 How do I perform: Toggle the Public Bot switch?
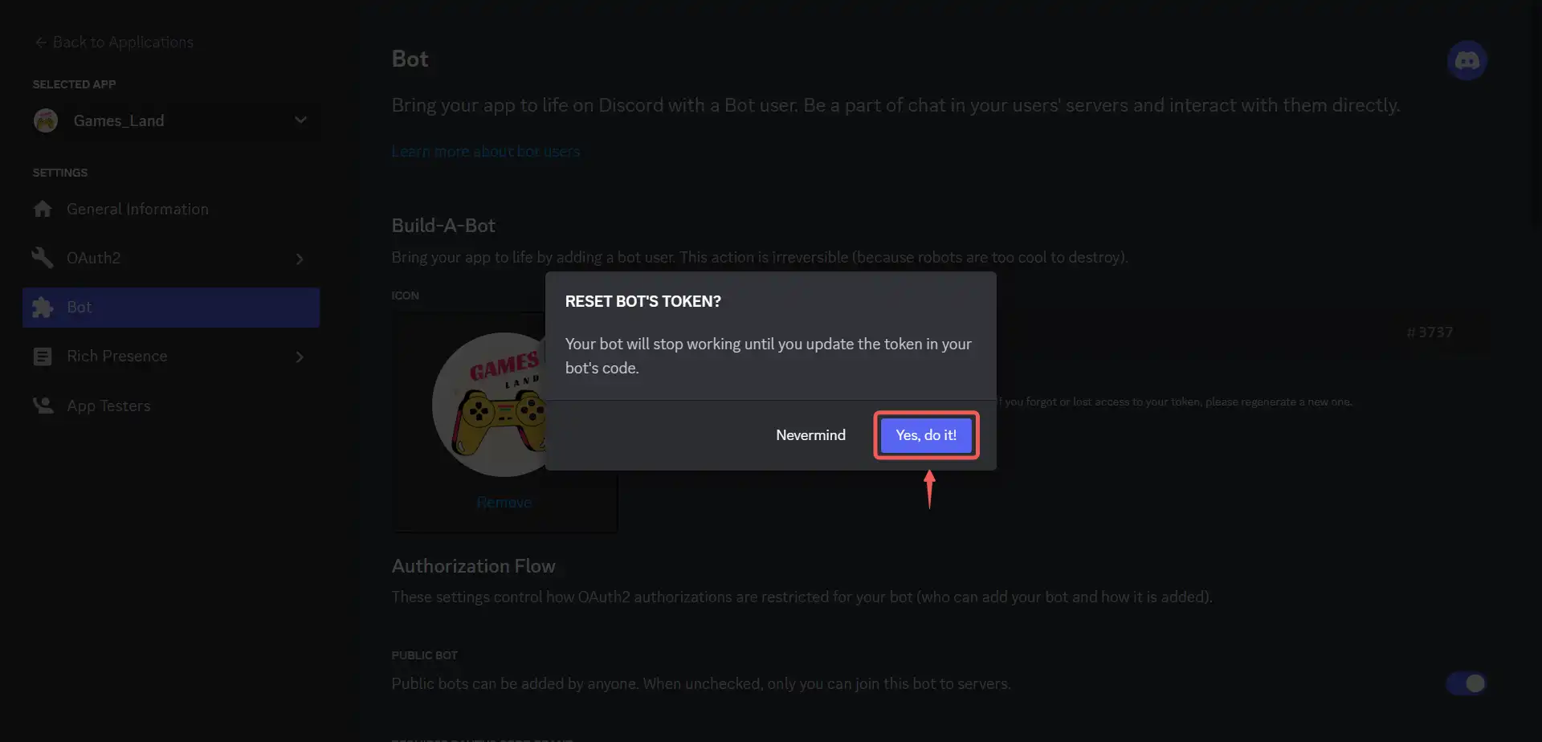point(1467,683)
